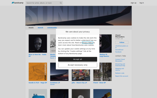
Task: Open the log in link
Action: point(142,3)
